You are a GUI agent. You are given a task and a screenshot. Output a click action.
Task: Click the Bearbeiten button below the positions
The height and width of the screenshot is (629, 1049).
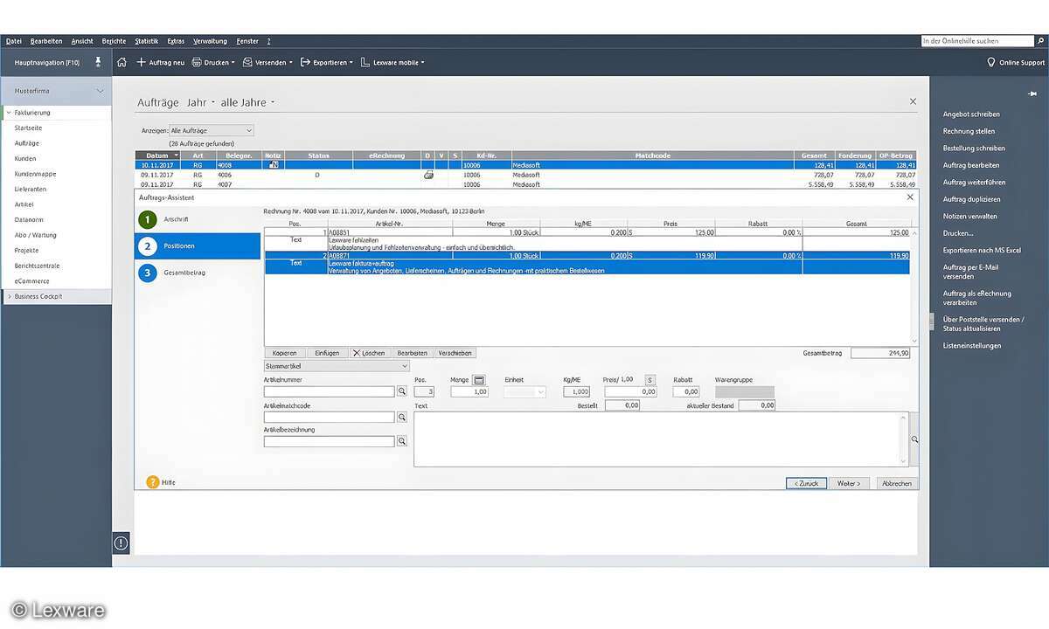click(x=412, y=353)
